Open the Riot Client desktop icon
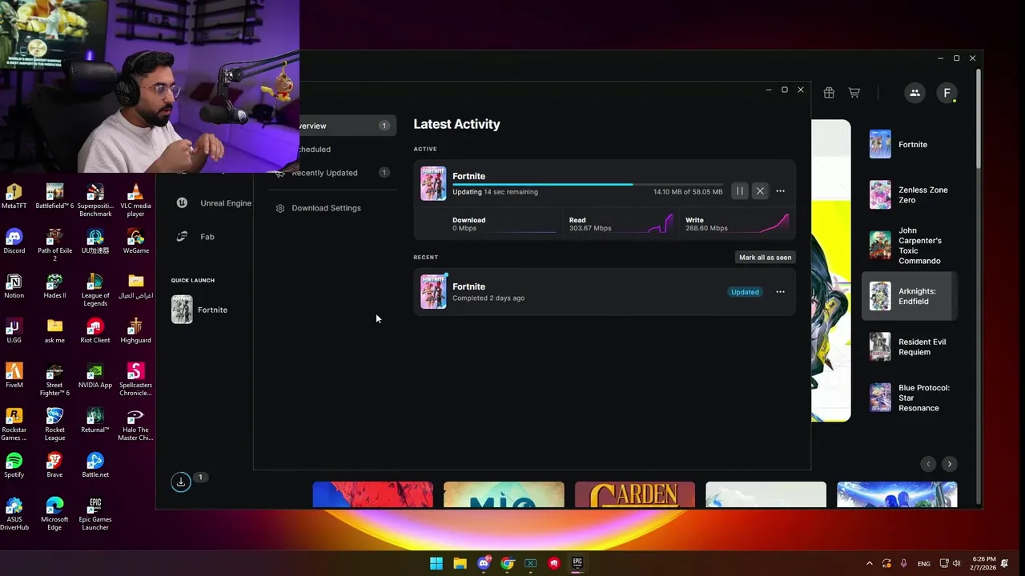The height and width of the screenshot is (576, 1025). coord(95,330)
